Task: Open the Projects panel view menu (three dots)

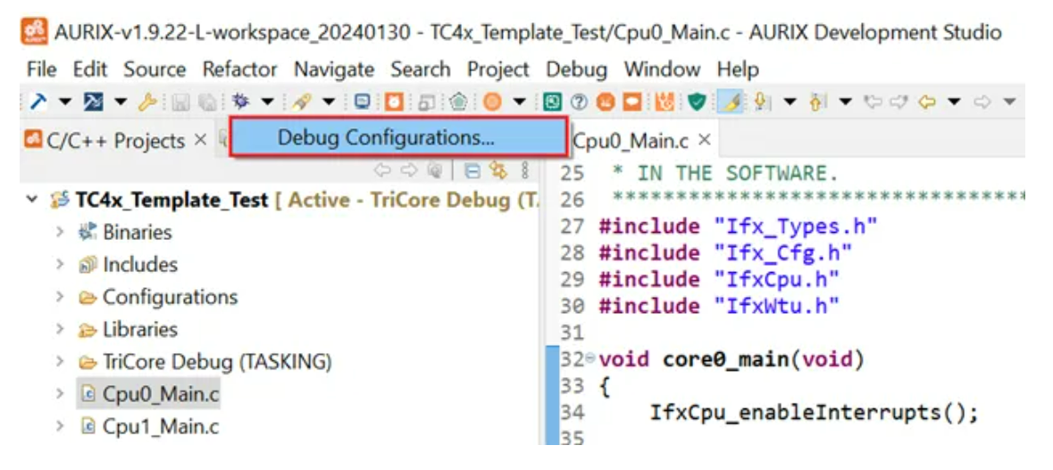Action: (525, 170)
